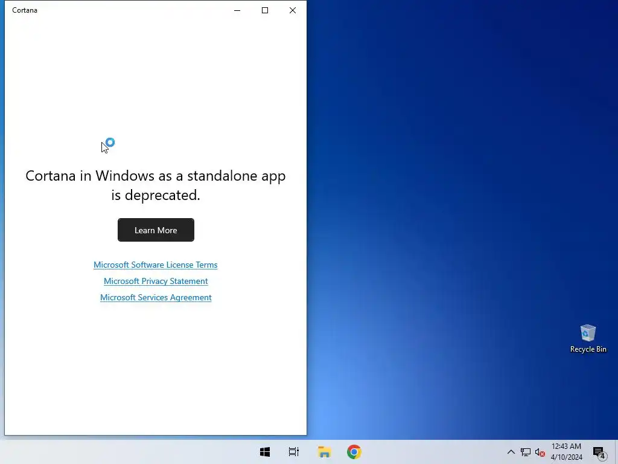
Task: Open Microsoft Software License Terms link
Action: [155, 265]
